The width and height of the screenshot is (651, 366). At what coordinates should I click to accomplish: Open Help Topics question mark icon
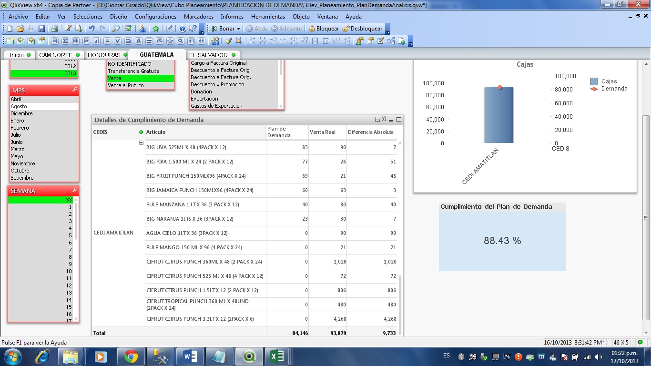[182, 29]
